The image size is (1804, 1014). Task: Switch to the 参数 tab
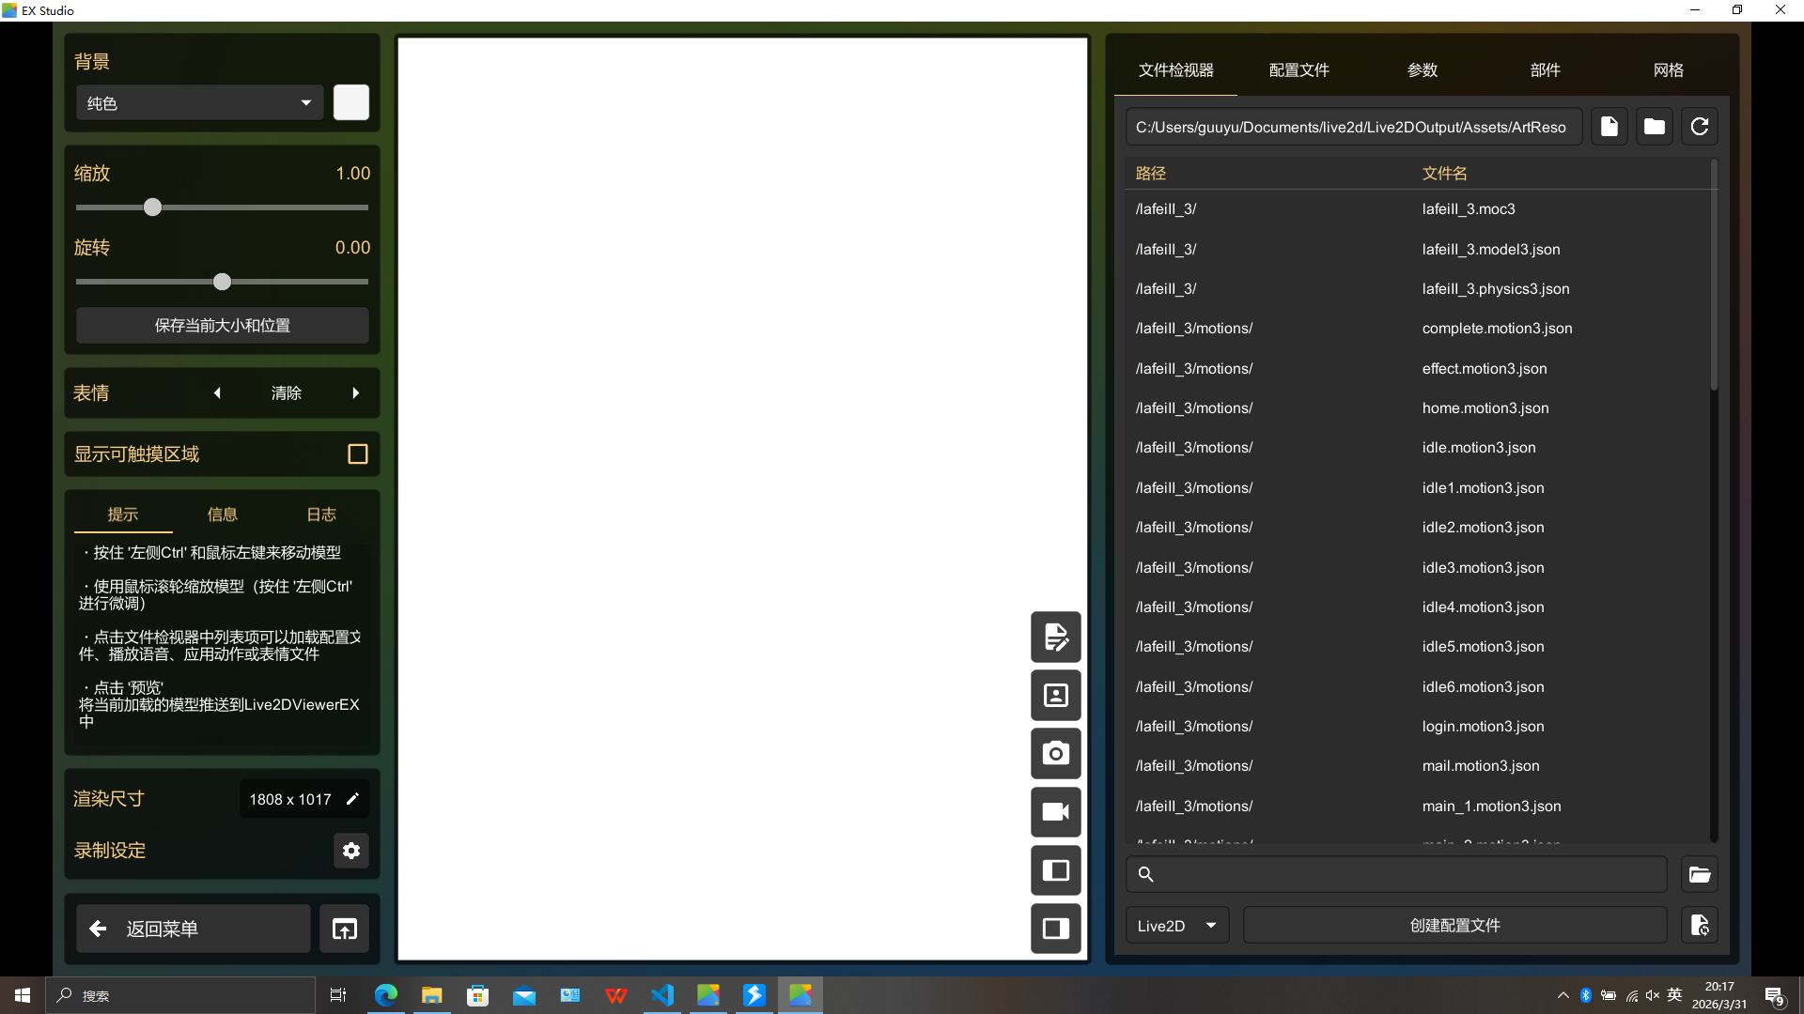tap(1422, 70)
